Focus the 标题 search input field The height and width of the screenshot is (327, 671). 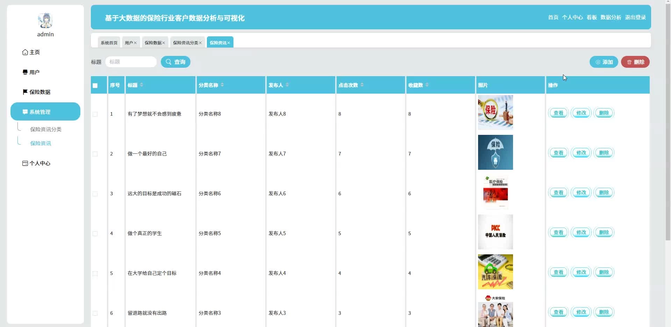point(131,62)
